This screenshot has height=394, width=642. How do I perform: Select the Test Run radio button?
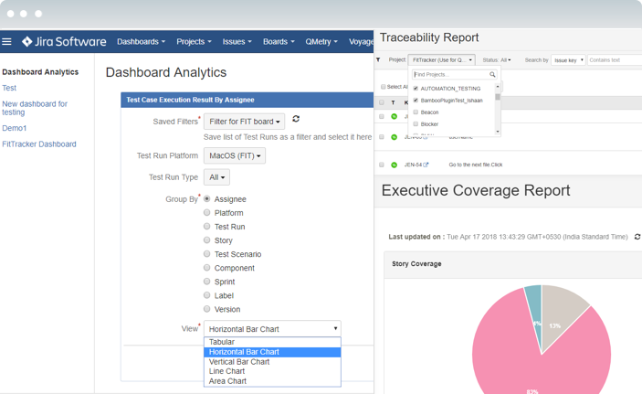click(206, 227)
